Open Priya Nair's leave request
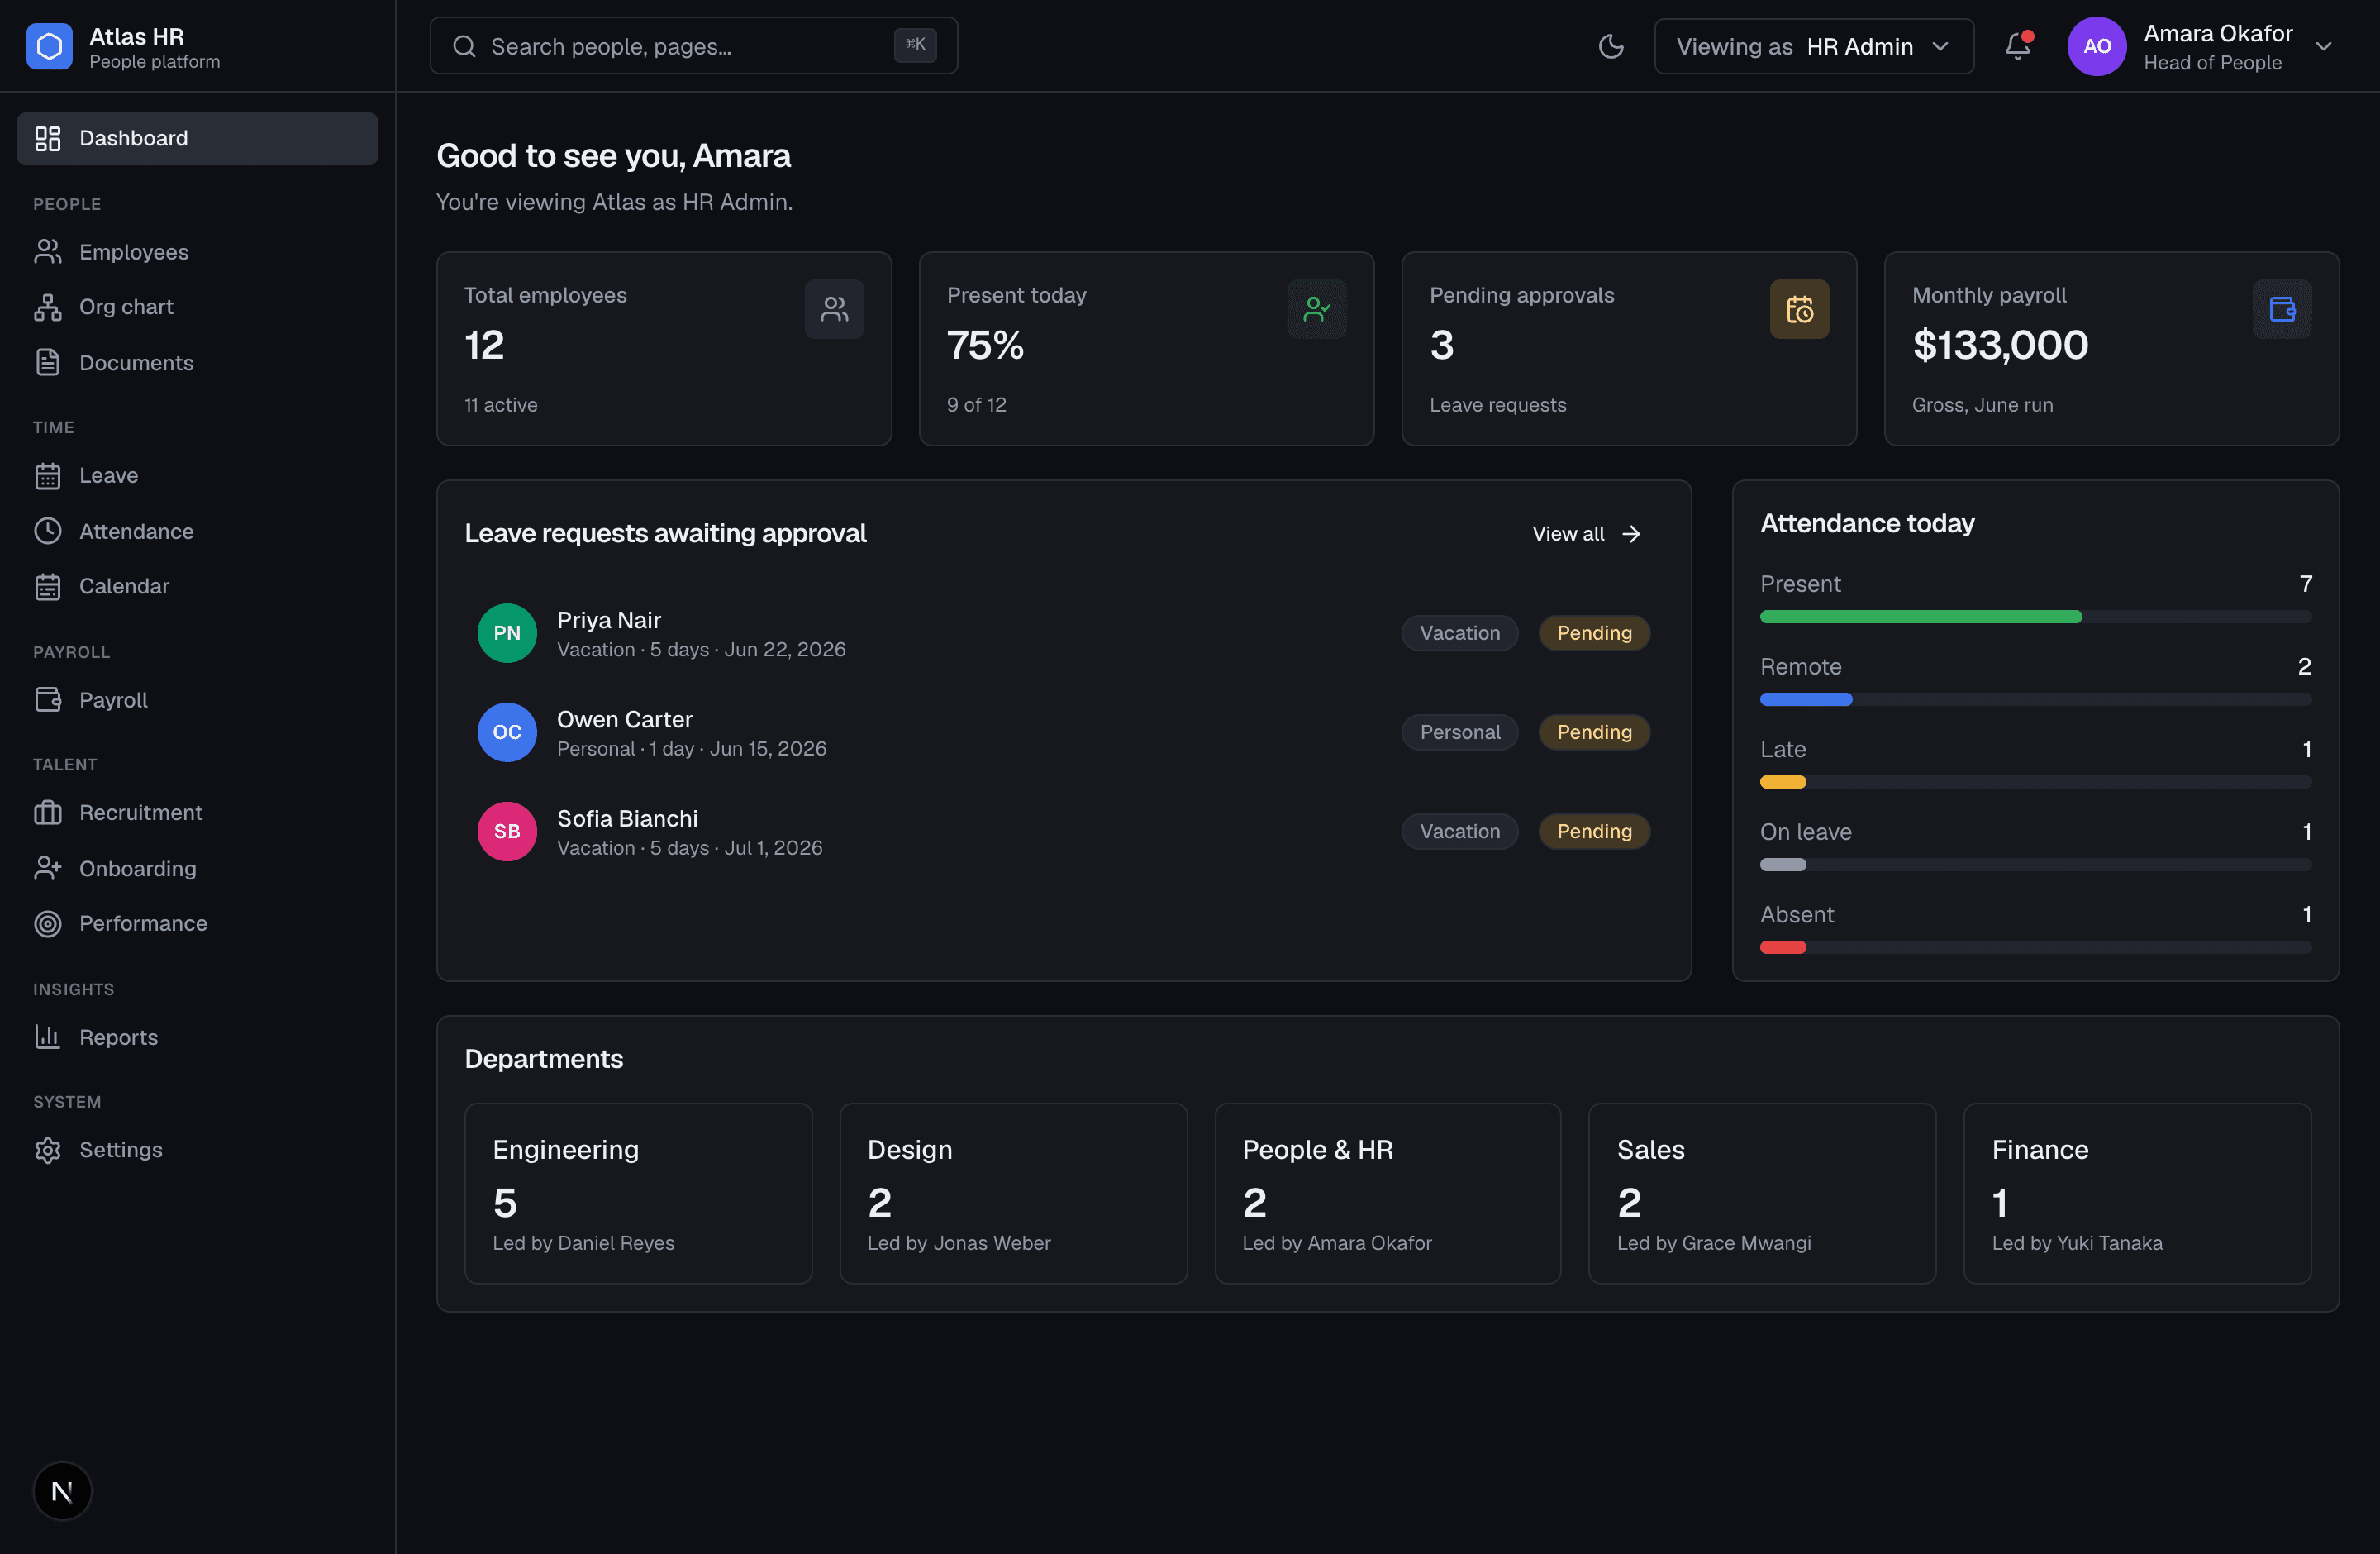The width and height of the screenshot is (2380, 1554). pyautogui.click(x=1063, y=633)
